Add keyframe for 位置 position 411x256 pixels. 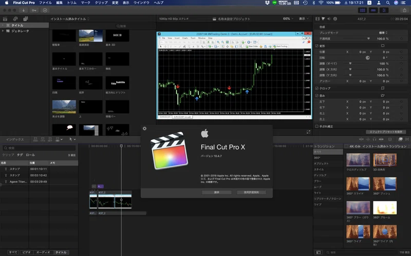click(401, 52)
